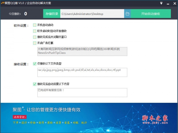Click 开始自动接收 button
This screenshot has width=178, height=133.
tap(151, 14)
